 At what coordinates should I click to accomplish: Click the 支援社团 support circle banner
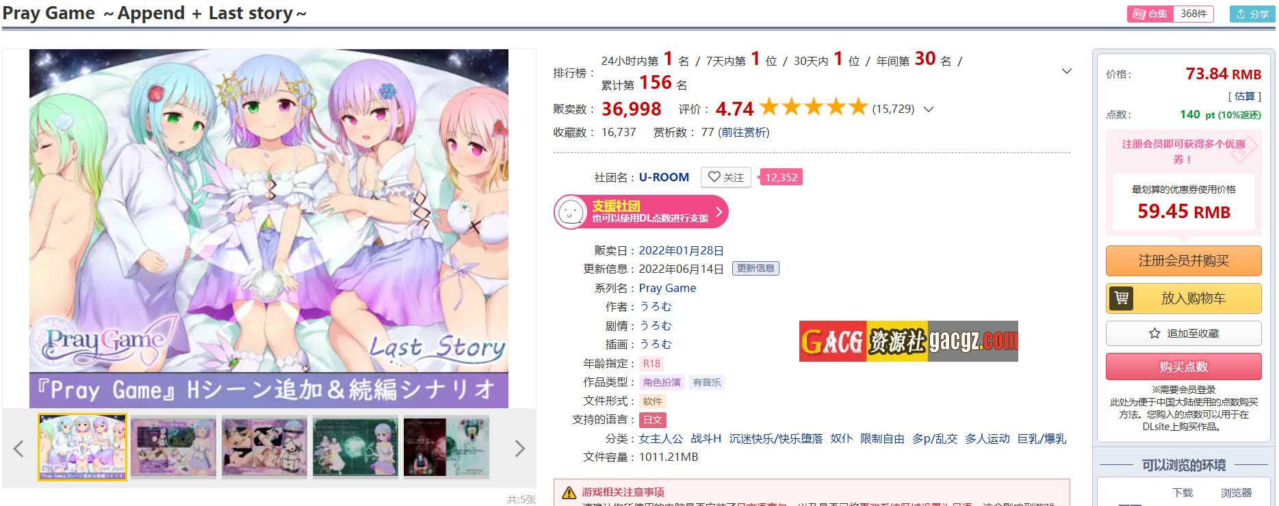641,212
